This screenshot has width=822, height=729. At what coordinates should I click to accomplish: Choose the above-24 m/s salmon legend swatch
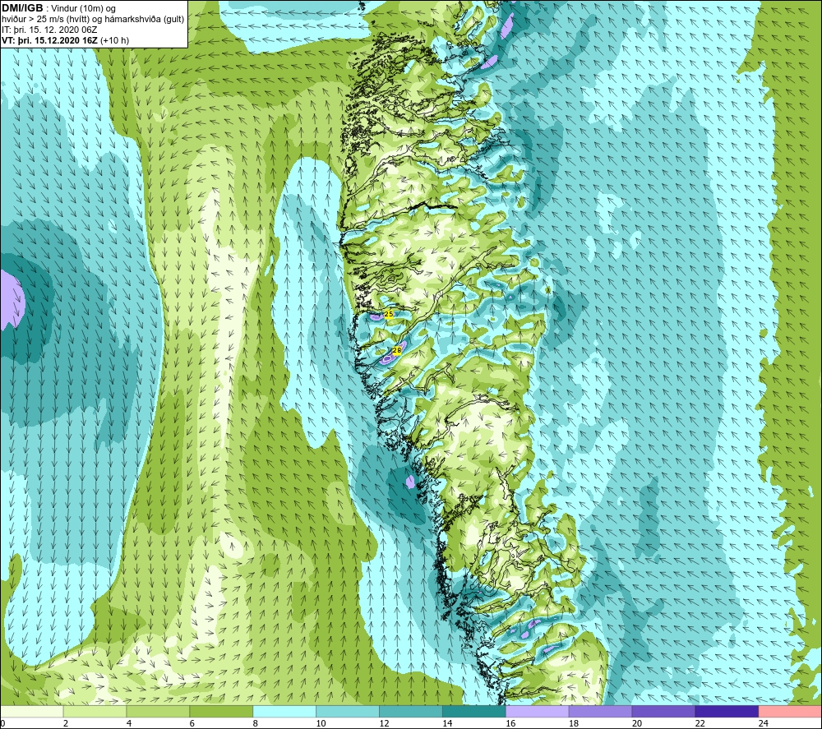[790, 712]
